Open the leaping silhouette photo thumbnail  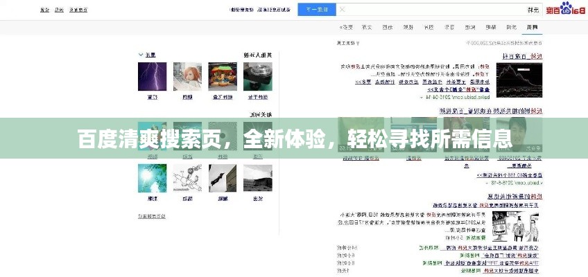[223, 178]
